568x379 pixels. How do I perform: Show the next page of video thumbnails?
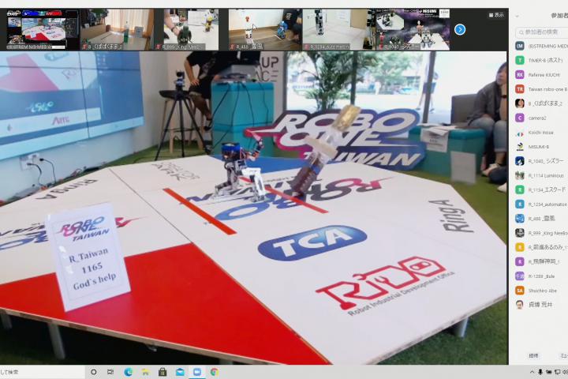[460, 29]
